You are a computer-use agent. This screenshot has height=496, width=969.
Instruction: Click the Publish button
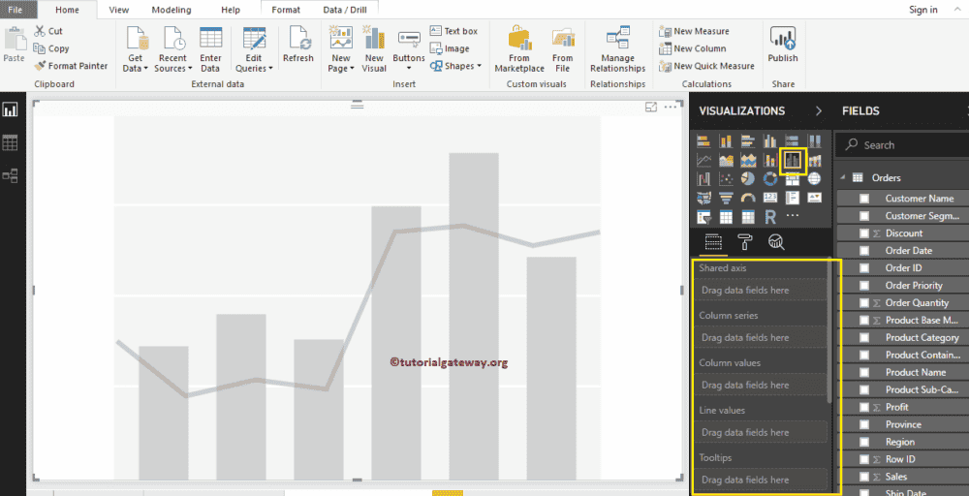(782, 45)
